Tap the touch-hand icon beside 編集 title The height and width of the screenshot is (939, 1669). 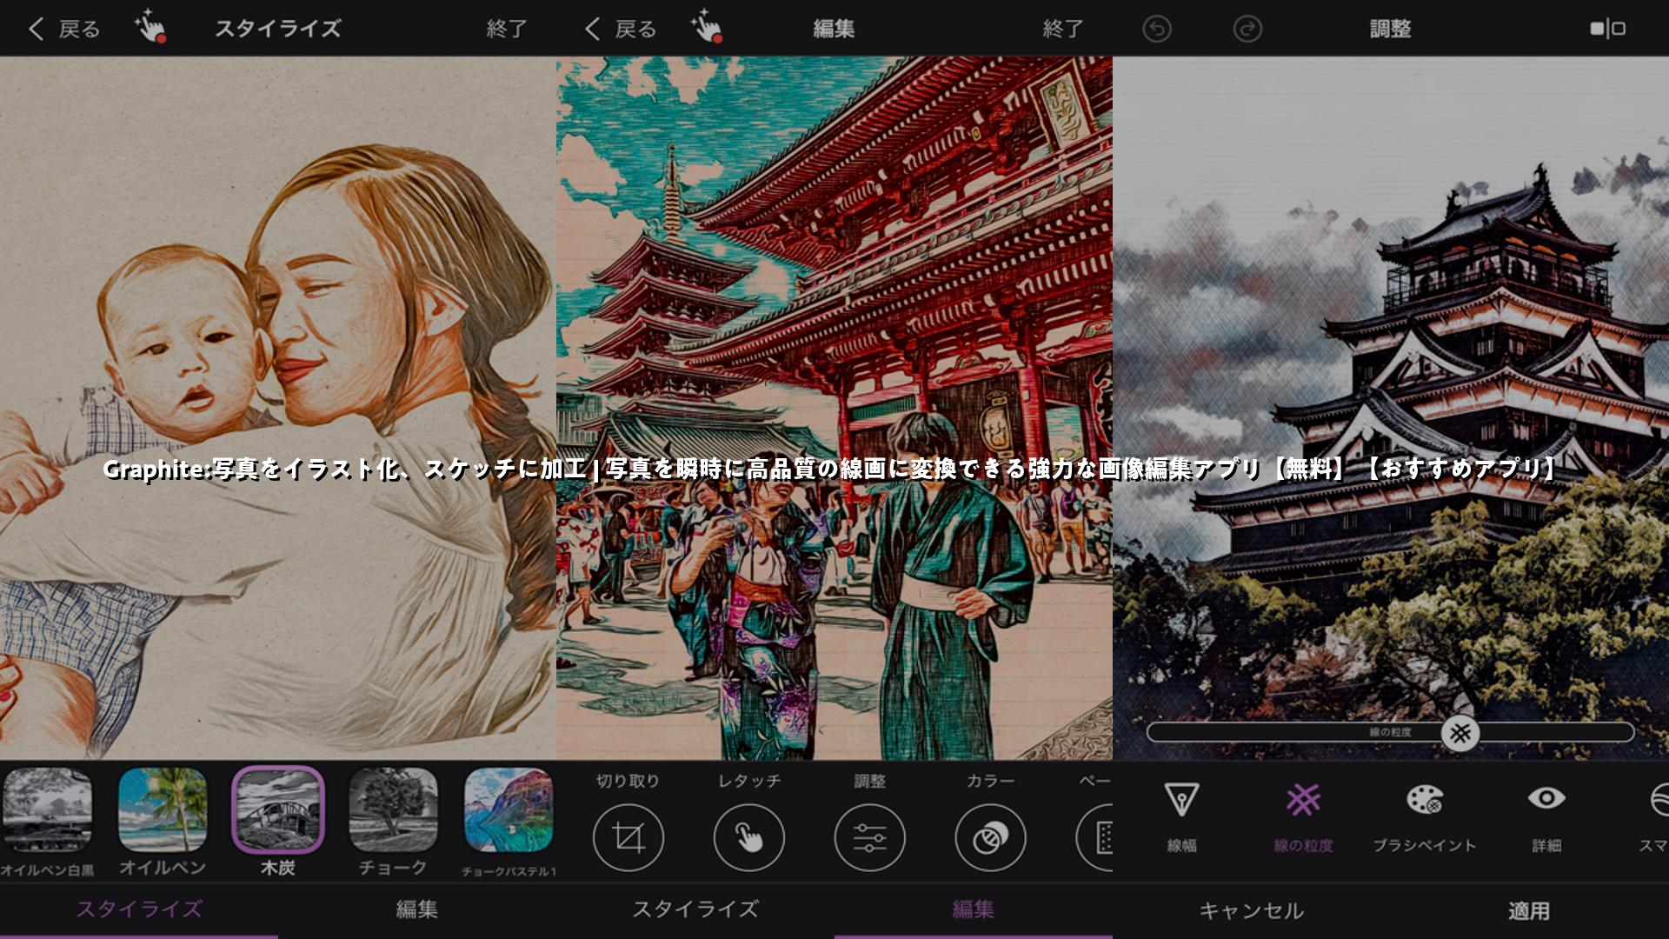tap(707, 27)
